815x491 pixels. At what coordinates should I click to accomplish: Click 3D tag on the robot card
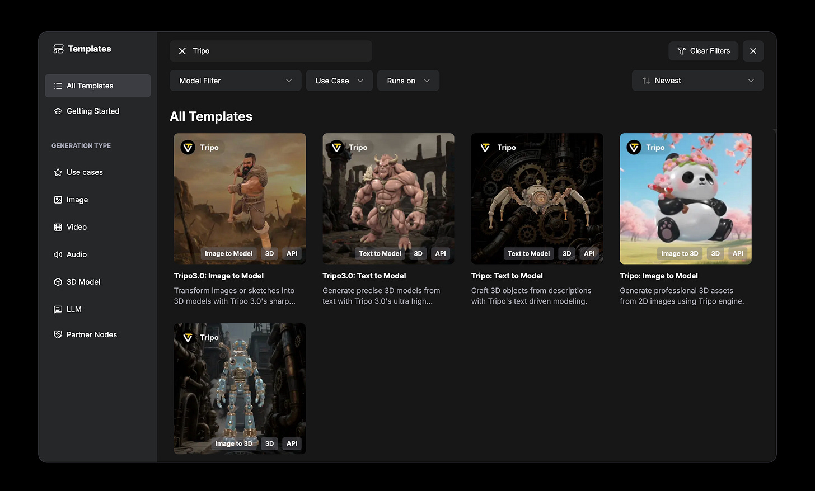pyautogui.click(x=269, y=444)
